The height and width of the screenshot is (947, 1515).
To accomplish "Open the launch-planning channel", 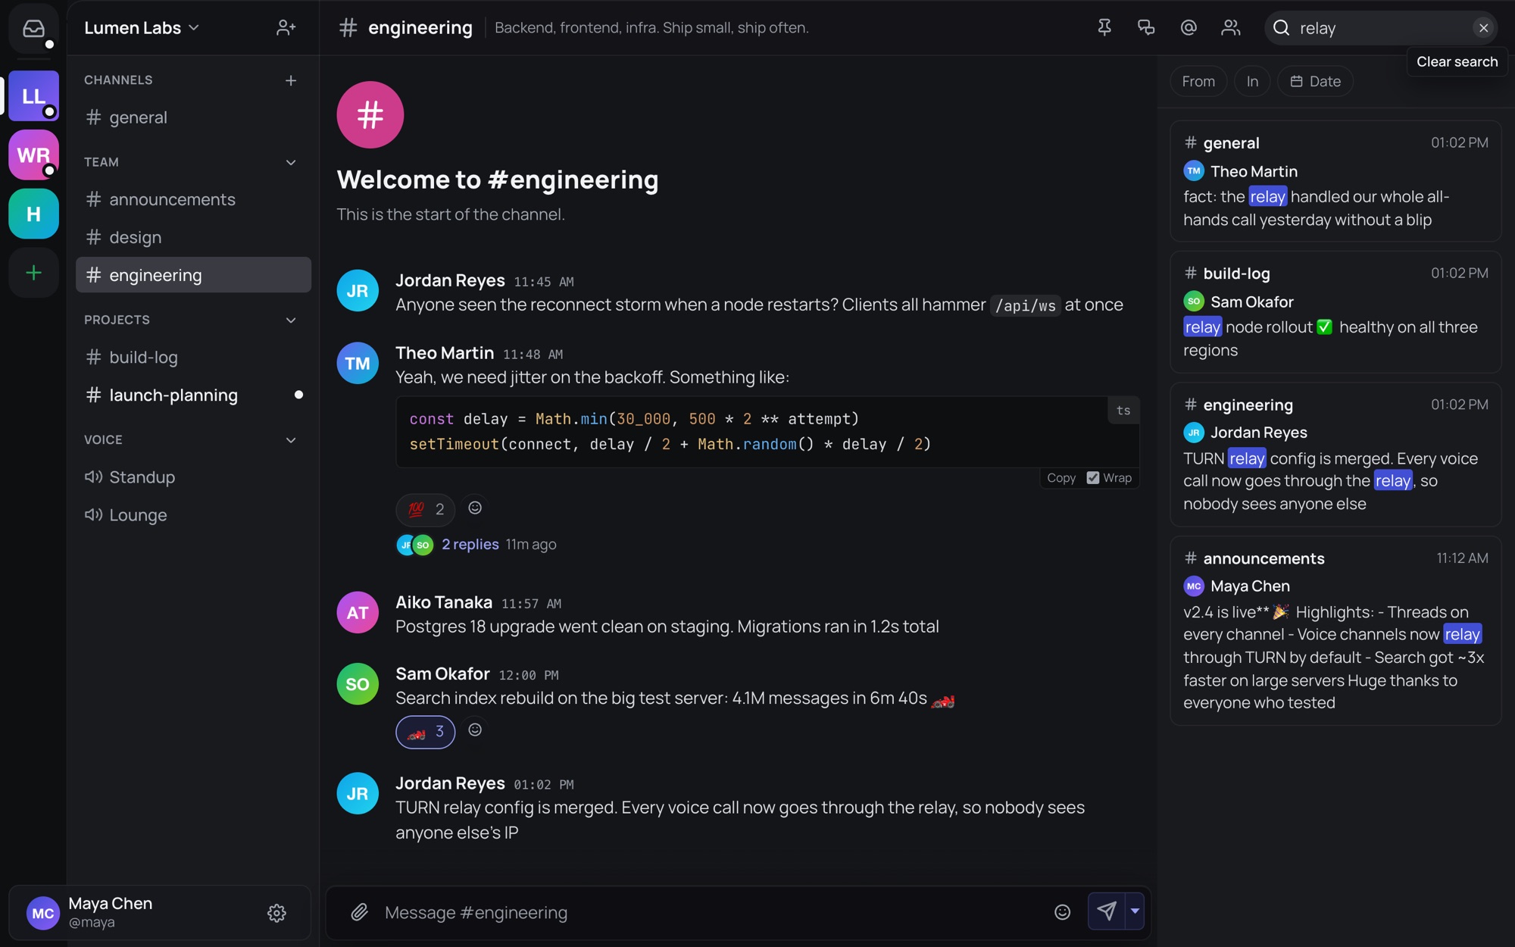I will click(x=193, y=395).
